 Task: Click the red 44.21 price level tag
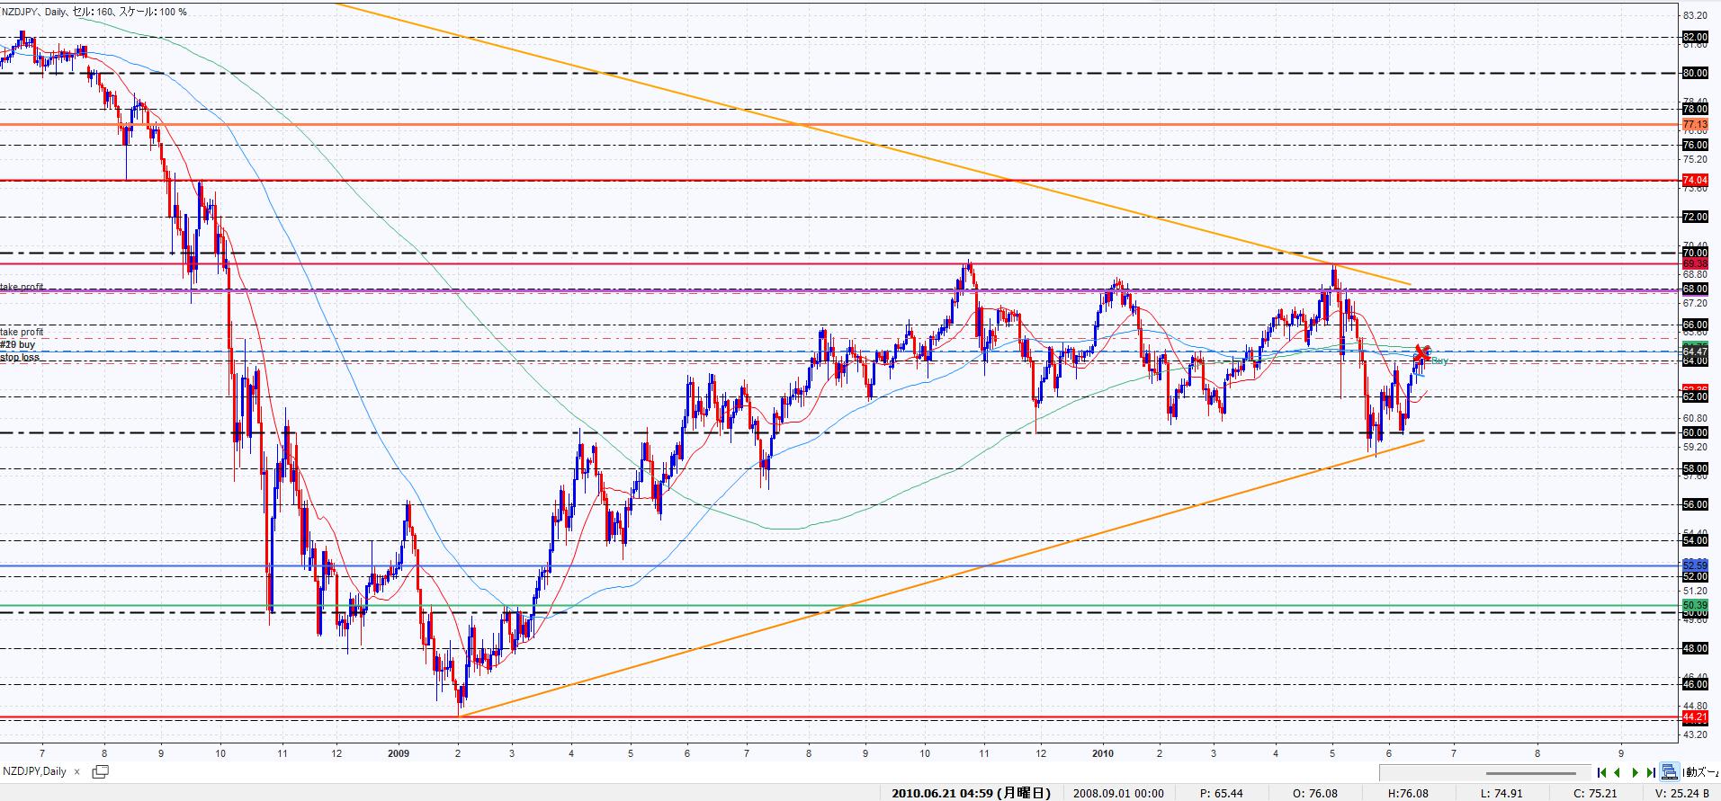point(1694,717)
